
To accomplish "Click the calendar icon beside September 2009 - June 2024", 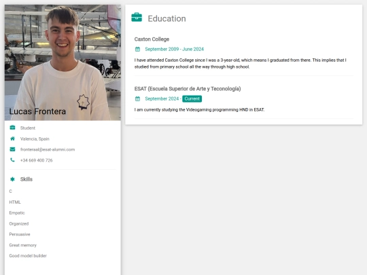I will [137, 49].
